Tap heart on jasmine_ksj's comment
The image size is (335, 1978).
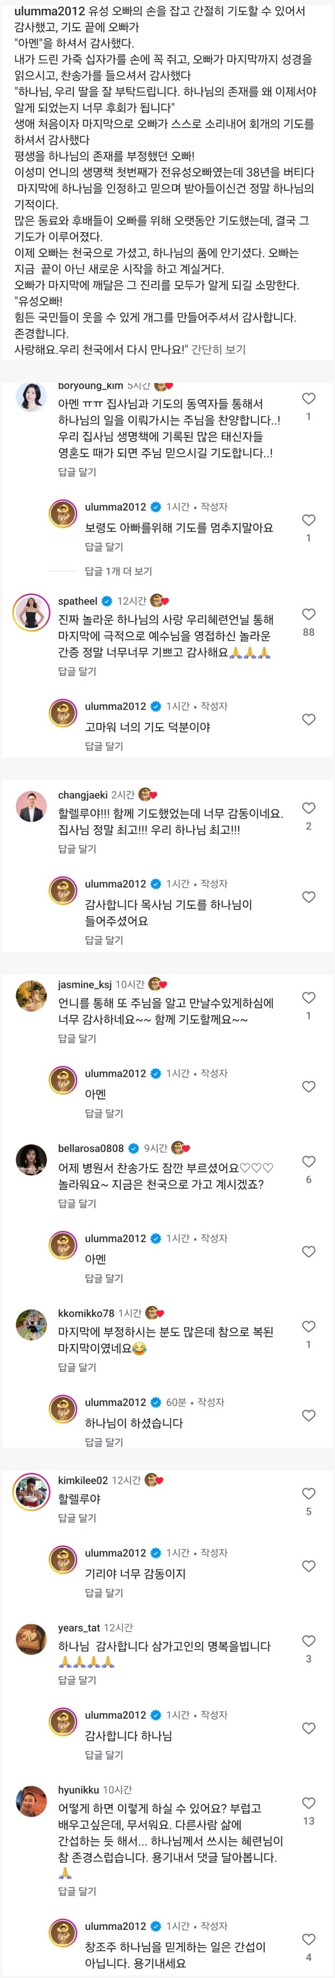point(308,998)
